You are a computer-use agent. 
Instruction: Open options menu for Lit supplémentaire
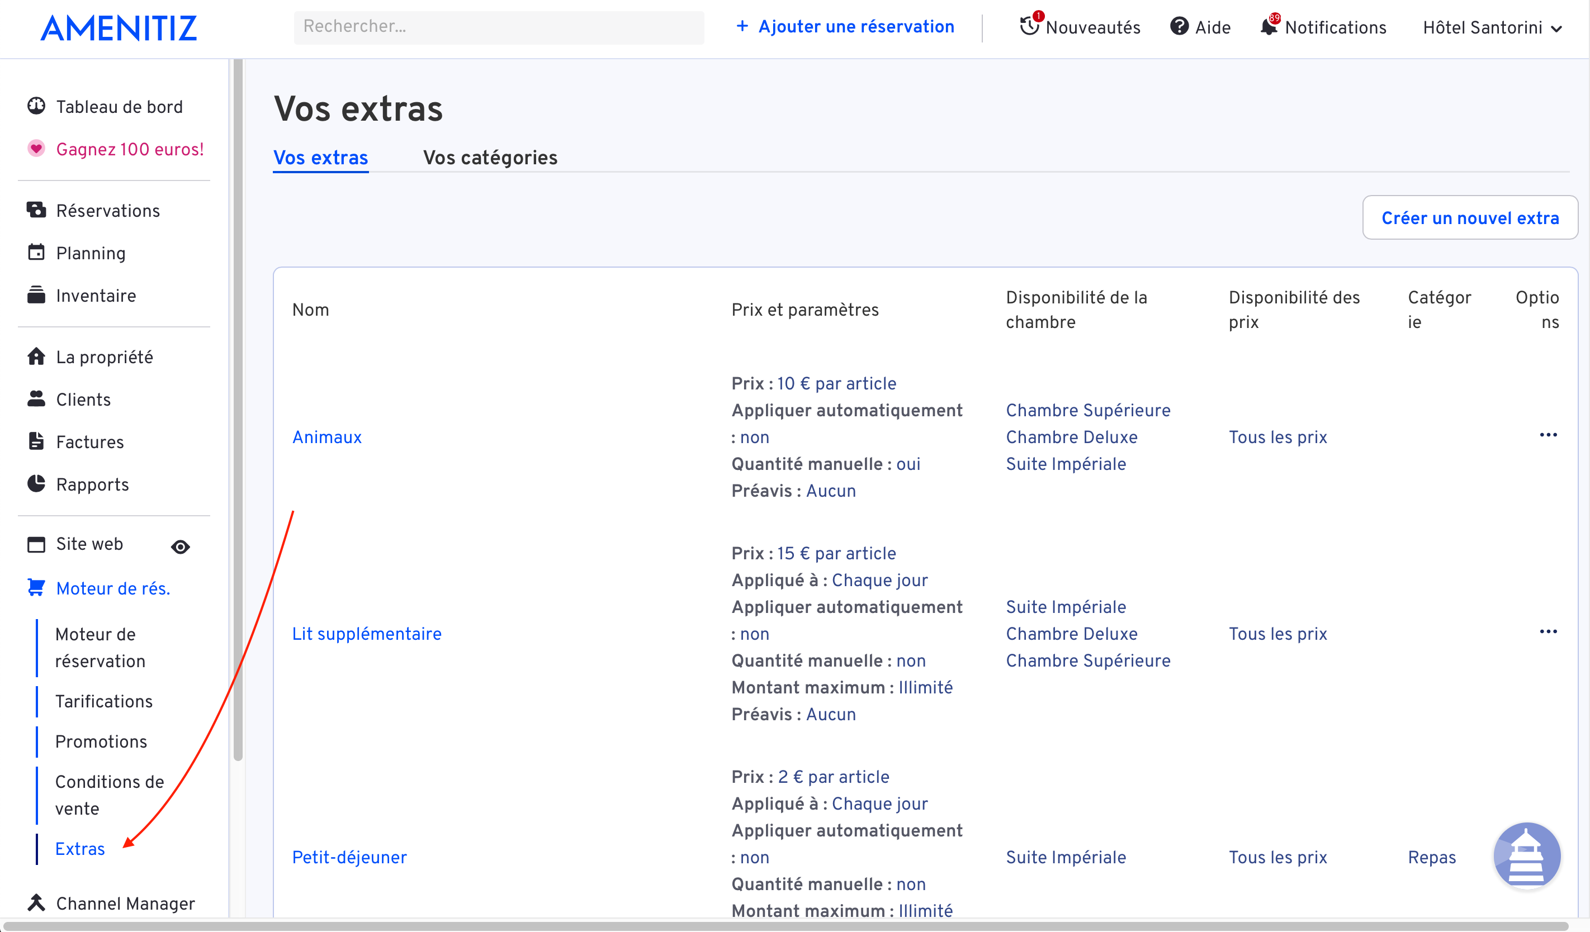(x=1549, y=632)
